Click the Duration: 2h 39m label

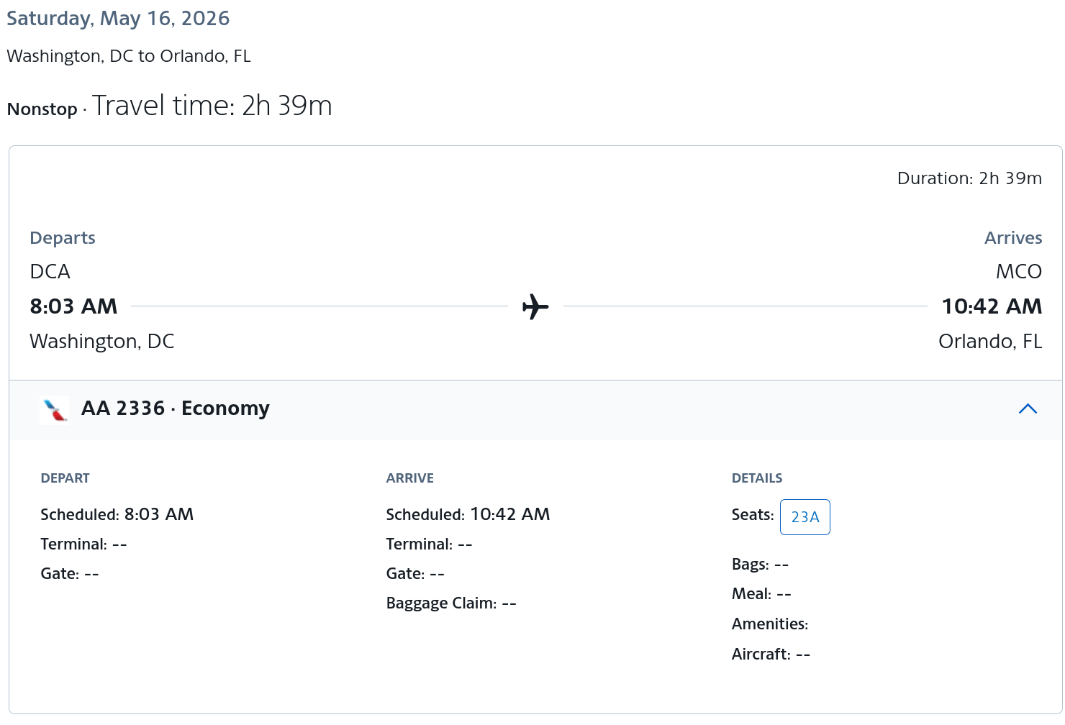(x=969, y=178)
